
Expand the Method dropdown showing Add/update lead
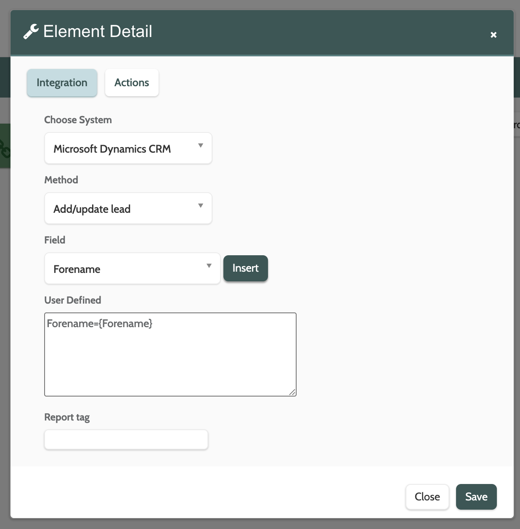click(x=128, y=209)
